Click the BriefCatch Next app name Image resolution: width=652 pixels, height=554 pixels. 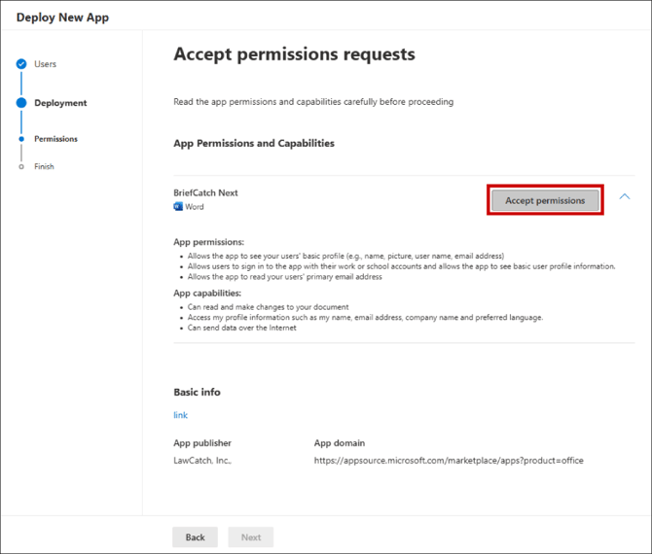pyautogui.click(x=205, y=192)
